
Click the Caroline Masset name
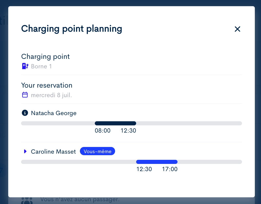[53, 152]
